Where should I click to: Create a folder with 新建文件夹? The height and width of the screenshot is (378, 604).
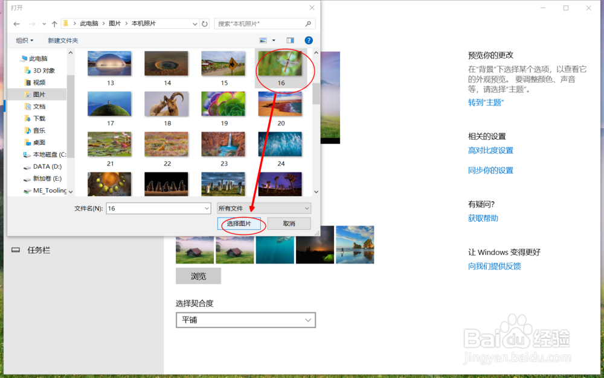pos(63,40)
